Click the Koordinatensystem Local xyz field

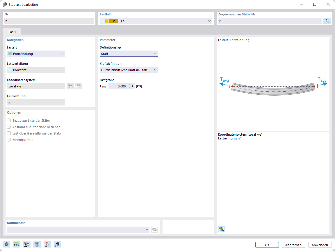click(36, 86)
